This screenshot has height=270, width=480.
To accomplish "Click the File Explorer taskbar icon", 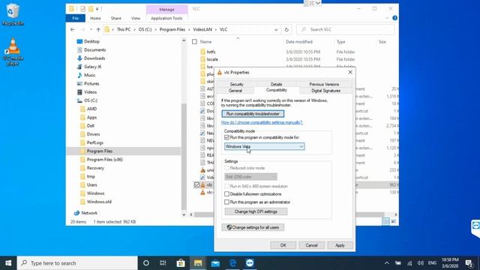I will point(198,263).
